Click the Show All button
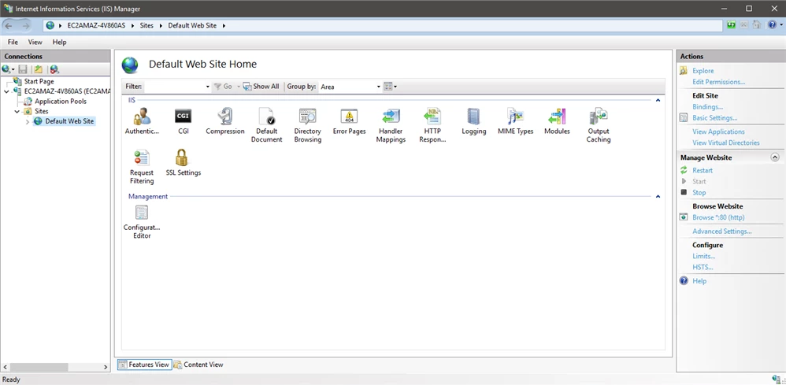 click(261, 87)
